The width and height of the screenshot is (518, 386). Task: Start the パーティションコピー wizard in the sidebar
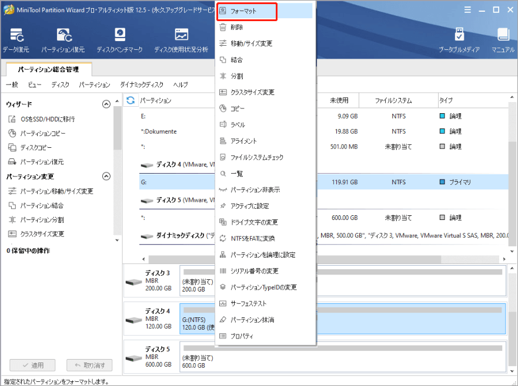point(36,133)
